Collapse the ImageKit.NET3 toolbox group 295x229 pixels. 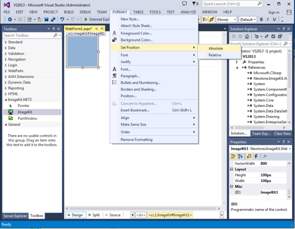[x=6, y=100]
